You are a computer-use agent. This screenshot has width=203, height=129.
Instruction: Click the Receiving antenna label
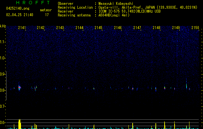[x=74, y=15]
